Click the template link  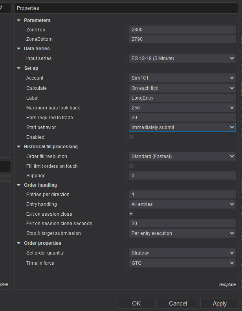coord(227,284)
